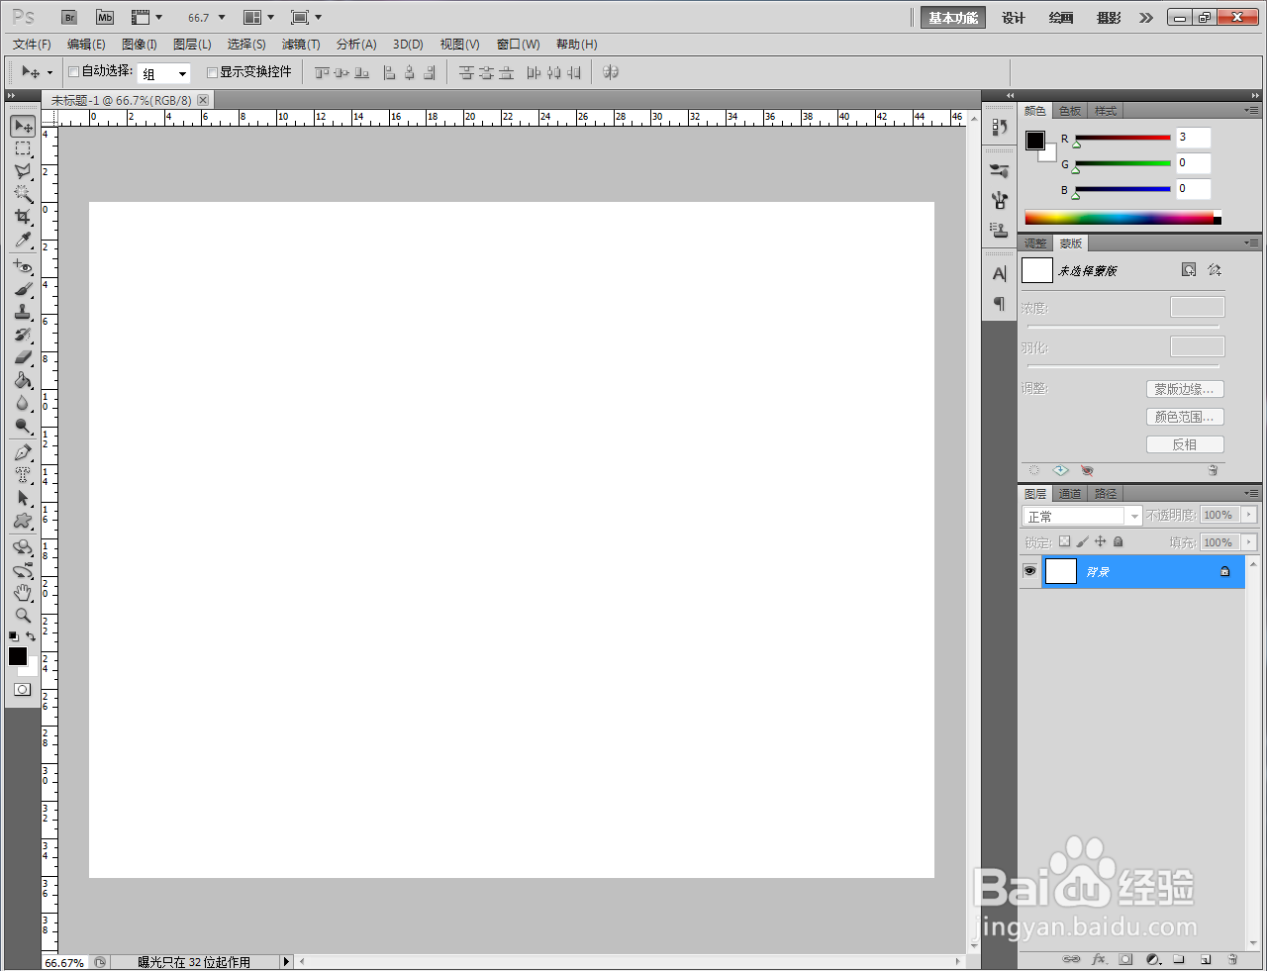Select the Crop tool
The image size is (1267, 971).
(23, 217)
